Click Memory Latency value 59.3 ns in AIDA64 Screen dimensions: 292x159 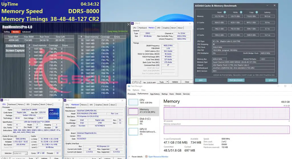(x=267, y=16)
